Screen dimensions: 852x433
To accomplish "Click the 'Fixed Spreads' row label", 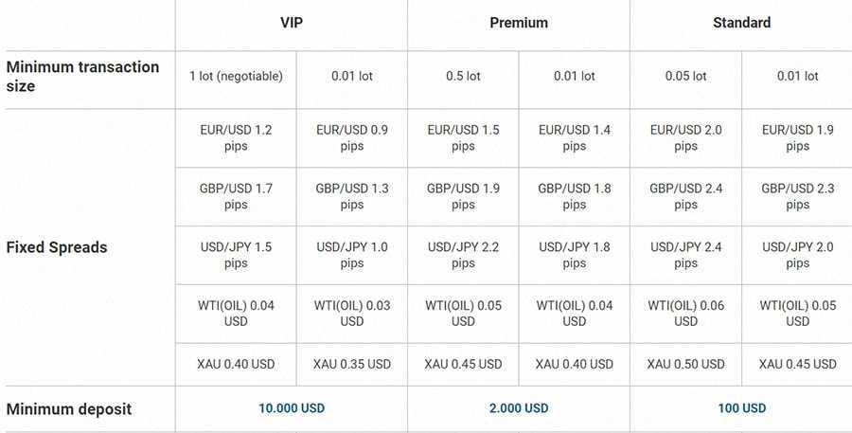I will click(57, 247).
